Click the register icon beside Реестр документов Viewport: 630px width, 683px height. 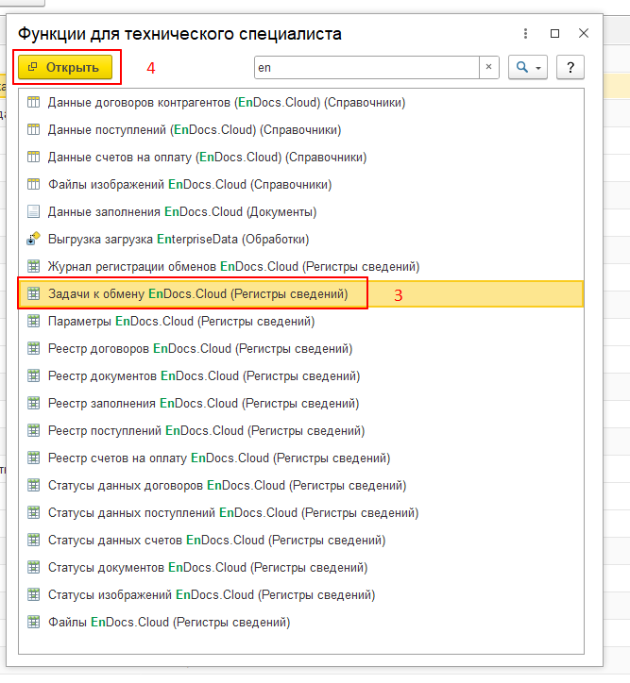pyautogui.click(x=34, y=375)
